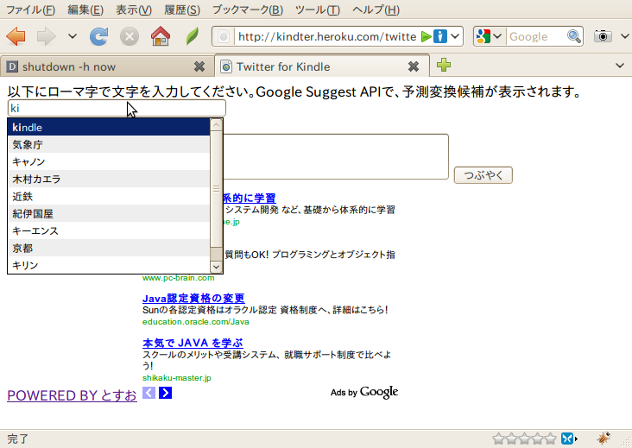Screen dimensions: 632x448
Task: Click the bug icon in the status bar
Action: tap(604, 438)
